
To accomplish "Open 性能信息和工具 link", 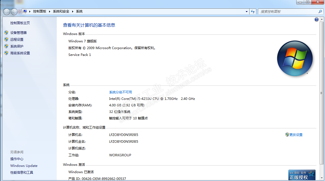I will point(22,172).
